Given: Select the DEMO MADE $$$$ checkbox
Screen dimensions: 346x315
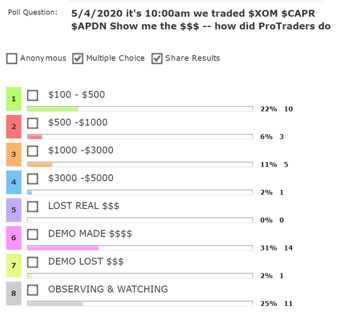Looking at the screenshot, I should click(33, 234).
